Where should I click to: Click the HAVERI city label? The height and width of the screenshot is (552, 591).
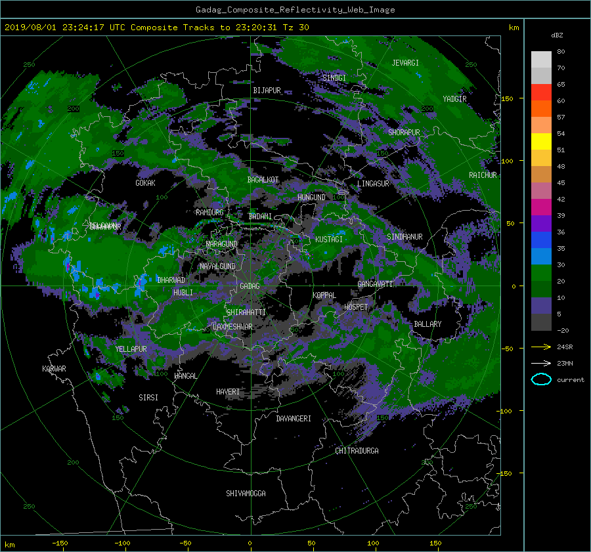pyautogui.click(x=228, y=392)
